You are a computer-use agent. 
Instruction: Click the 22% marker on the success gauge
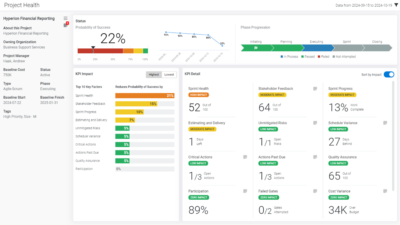[x=93, y=47]
